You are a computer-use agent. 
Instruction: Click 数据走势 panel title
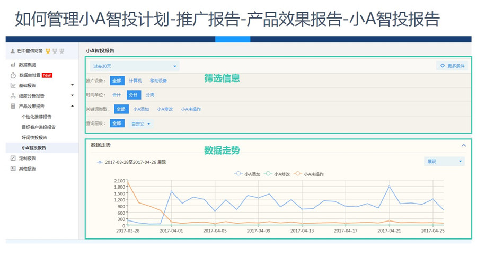coord(101,145)
